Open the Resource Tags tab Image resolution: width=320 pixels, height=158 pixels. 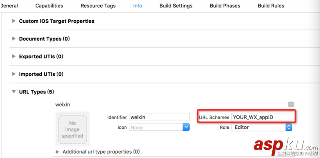pyautogui.click(x=98, y=6)
